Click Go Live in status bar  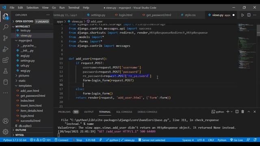coord(236,140)
